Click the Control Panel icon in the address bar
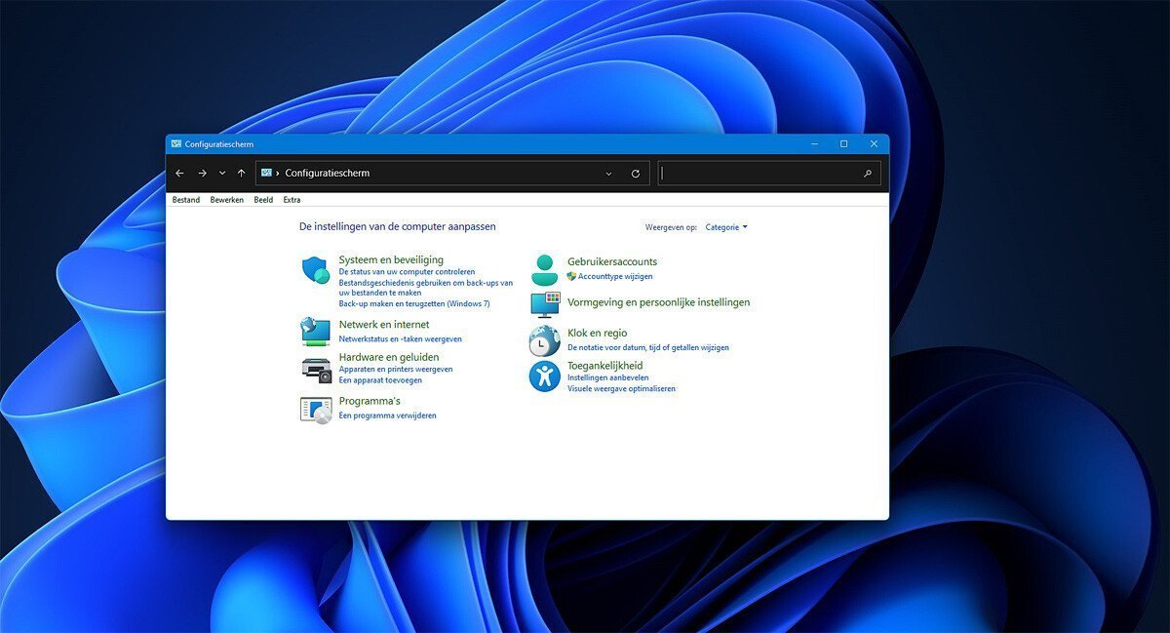Image resolution: width=1170 pixels, height=633 pixels. [x=266, y=173]
